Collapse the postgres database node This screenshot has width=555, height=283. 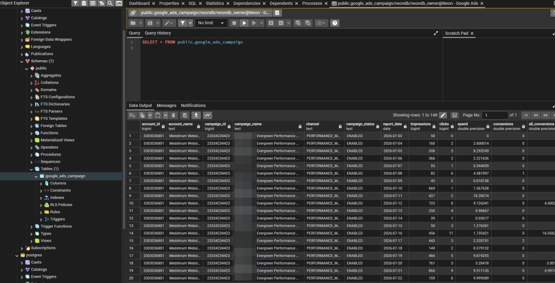point(17,255)
